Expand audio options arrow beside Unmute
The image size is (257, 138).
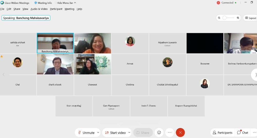[x=98, y=133]
